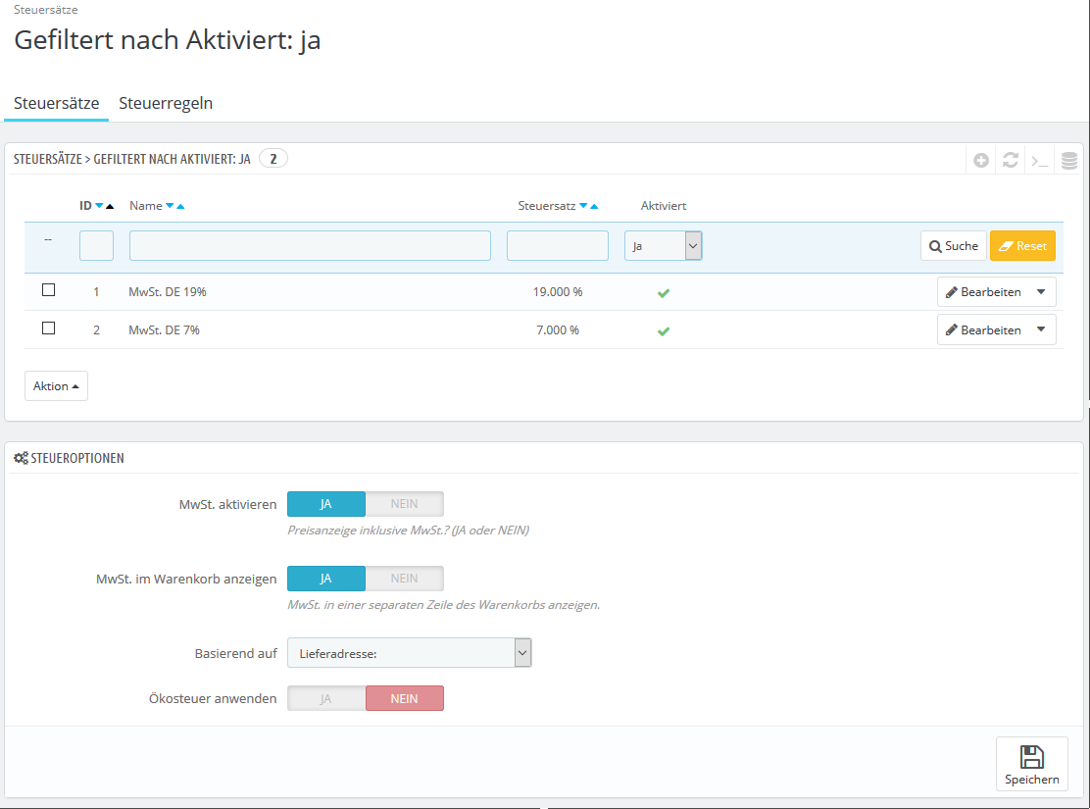Viewport: 1090px width, 809px height.
Task: Open the Basierend auf Lieferadresse dropdown
Action: tap(410, 652)
